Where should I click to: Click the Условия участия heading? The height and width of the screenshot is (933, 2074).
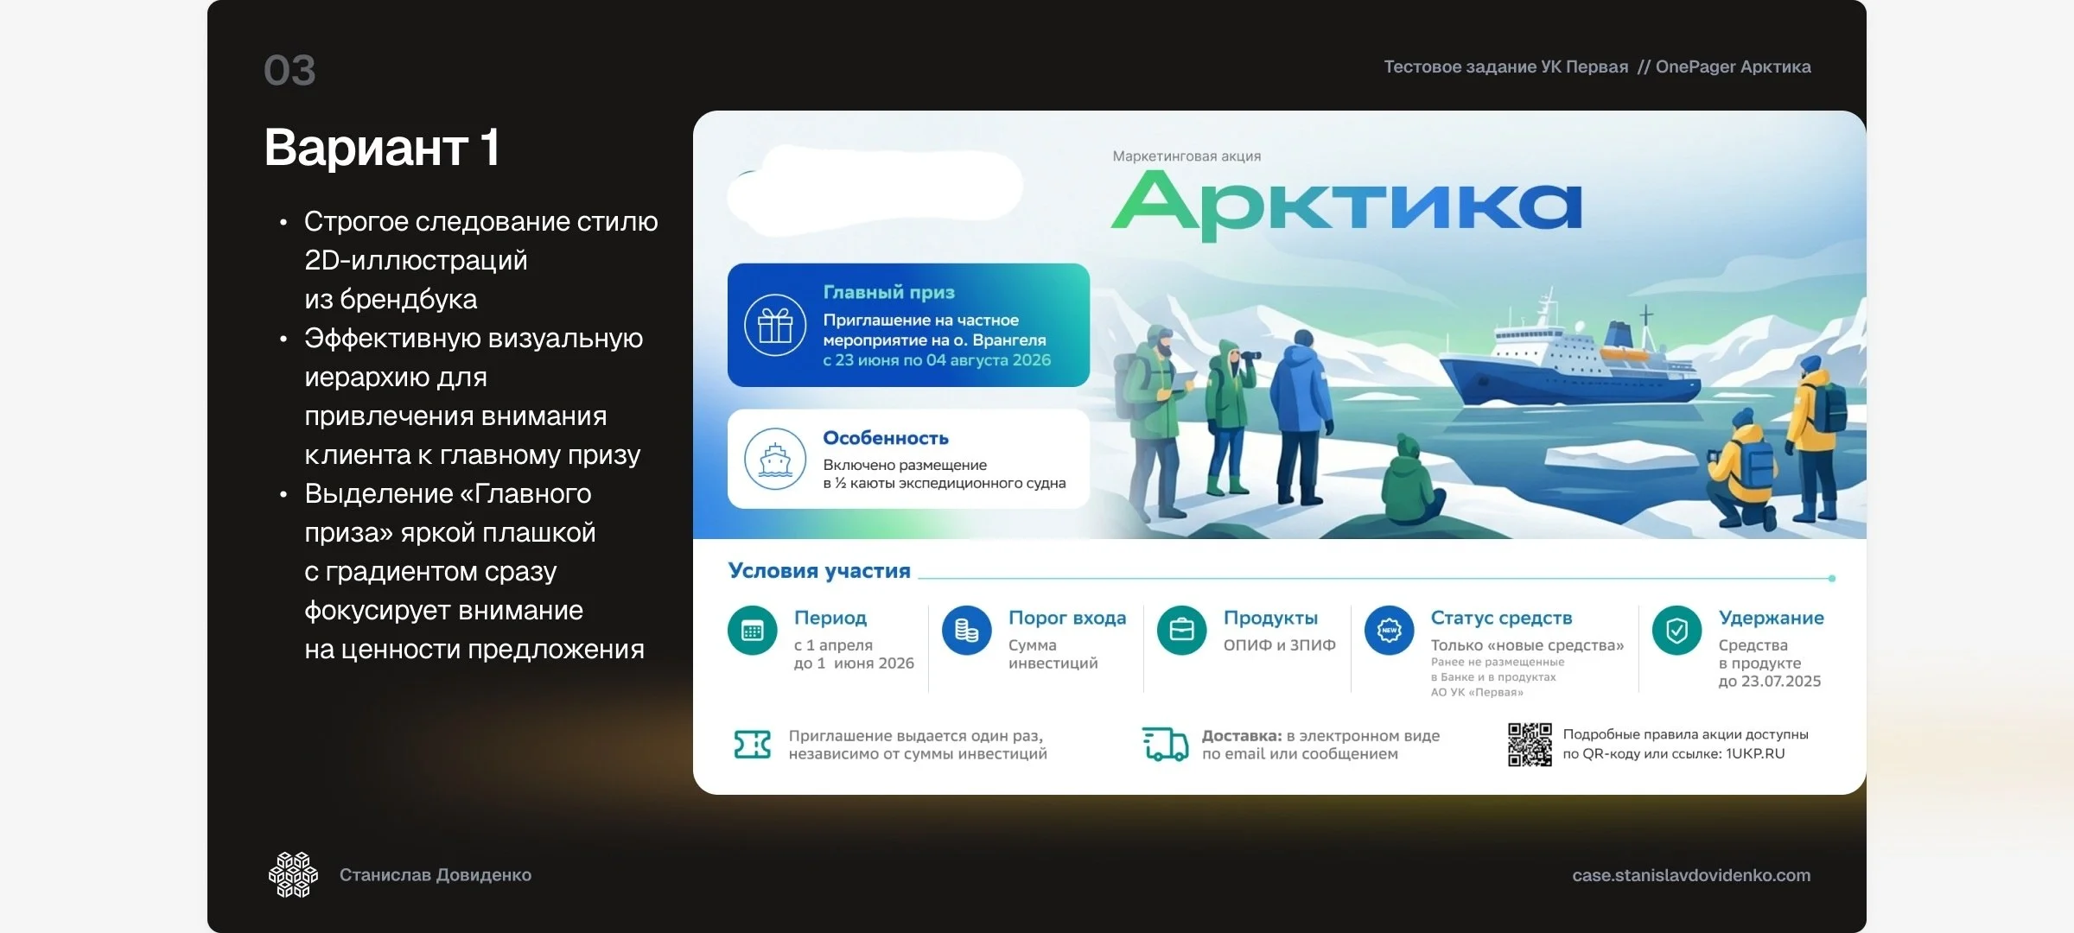tap(819, 571)
